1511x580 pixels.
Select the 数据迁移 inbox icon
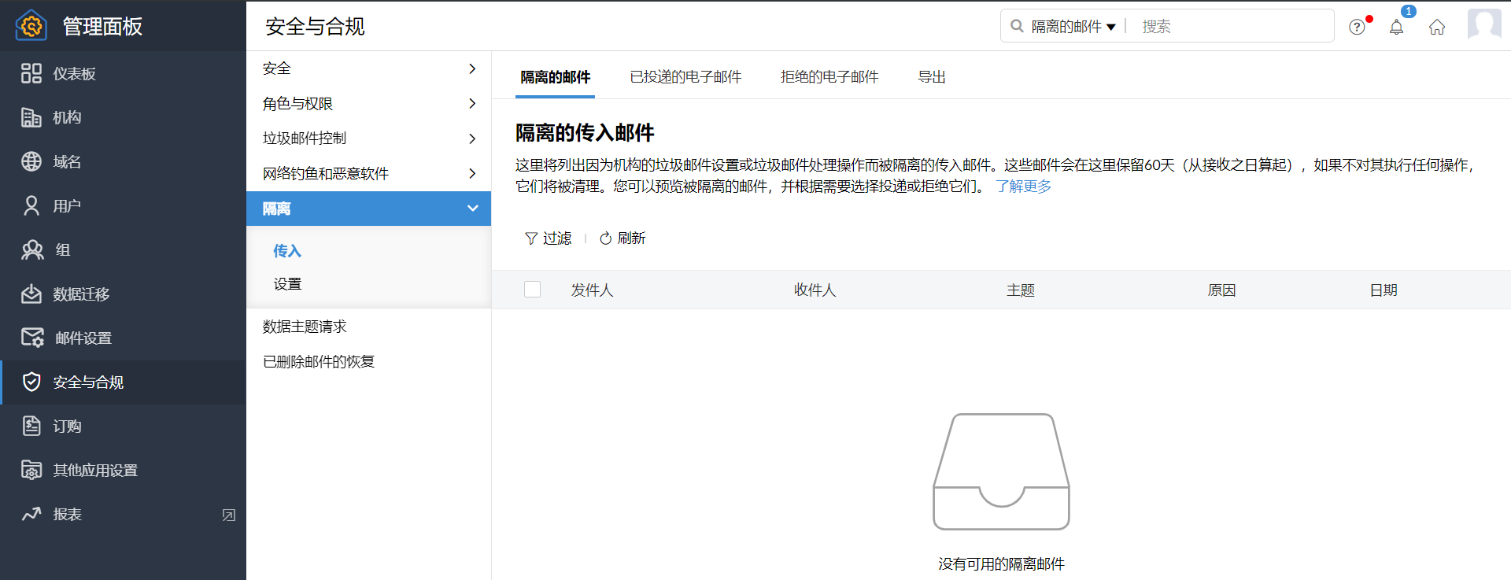[x=31, y=294]
